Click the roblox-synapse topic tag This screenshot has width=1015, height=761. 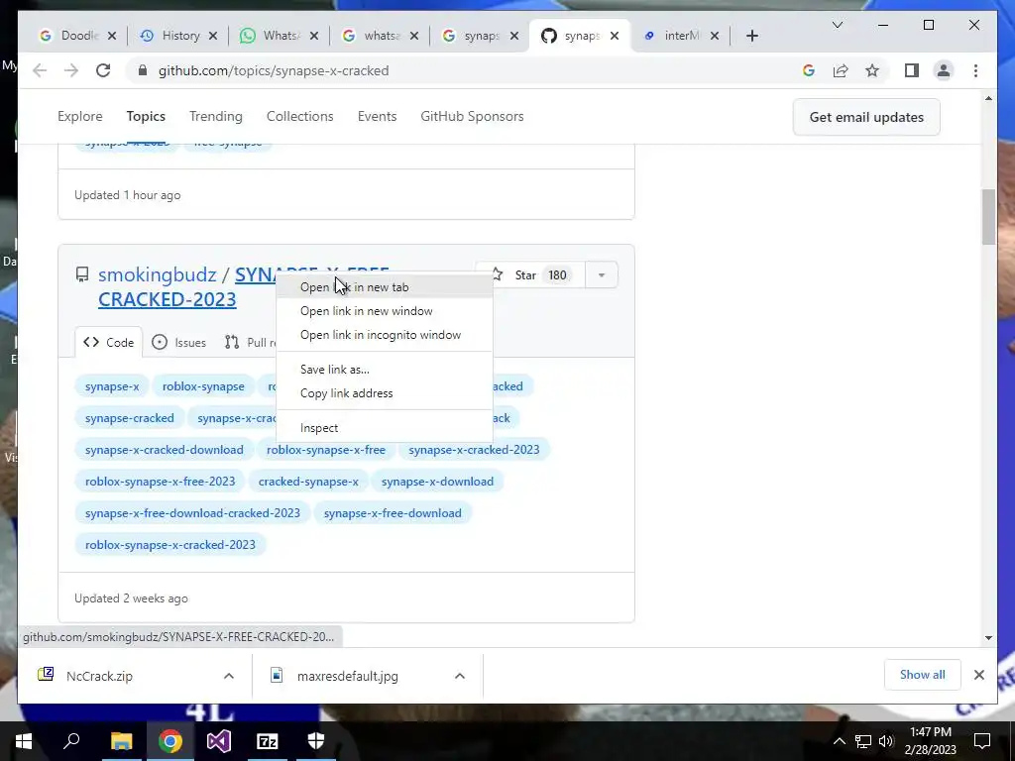203,386
